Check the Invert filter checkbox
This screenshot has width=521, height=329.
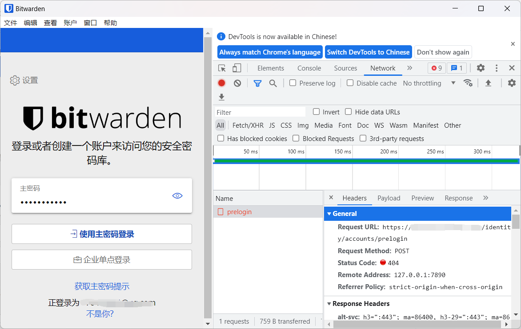point(317,112)
